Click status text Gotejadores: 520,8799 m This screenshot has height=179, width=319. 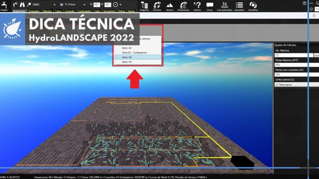(133, 177)
